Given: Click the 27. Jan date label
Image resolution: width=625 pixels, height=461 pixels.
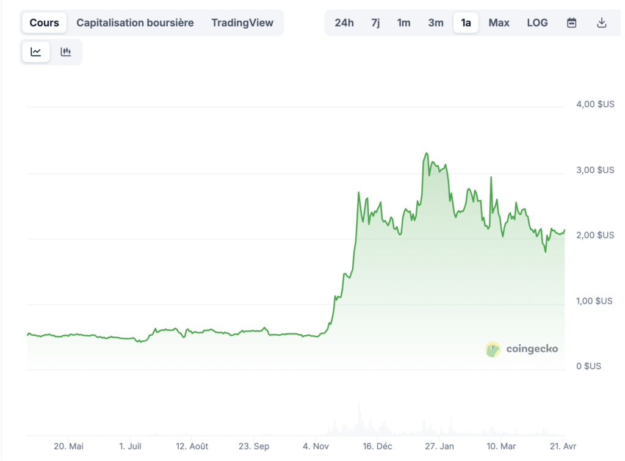Looking at the screenshot, I should (439, 446).
